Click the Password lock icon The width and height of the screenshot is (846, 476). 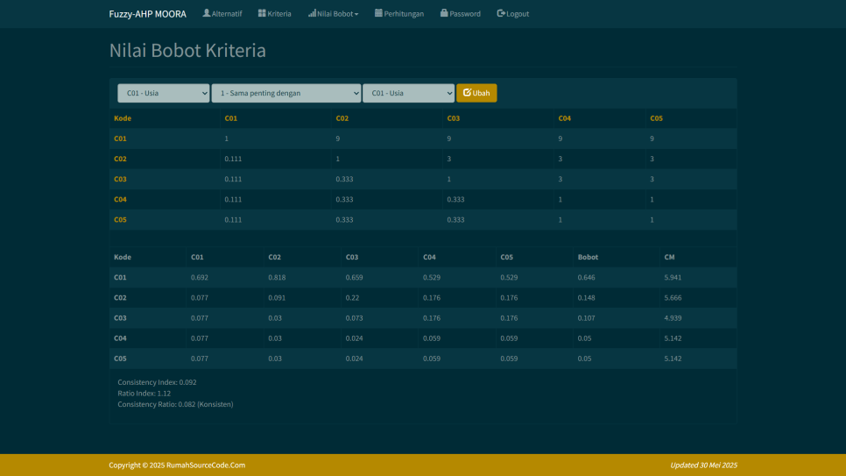[x=444, y=13]
